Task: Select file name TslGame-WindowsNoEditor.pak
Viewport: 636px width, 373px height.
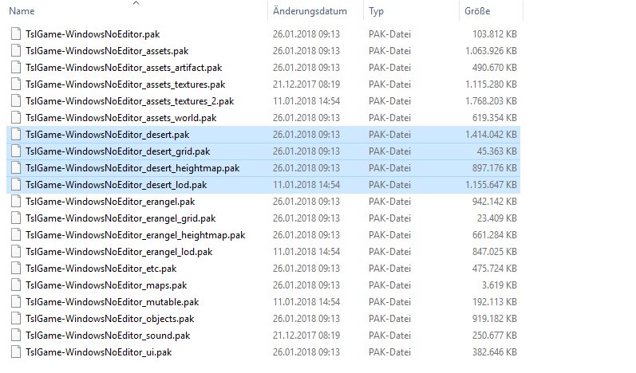Action: pos(93,34)
